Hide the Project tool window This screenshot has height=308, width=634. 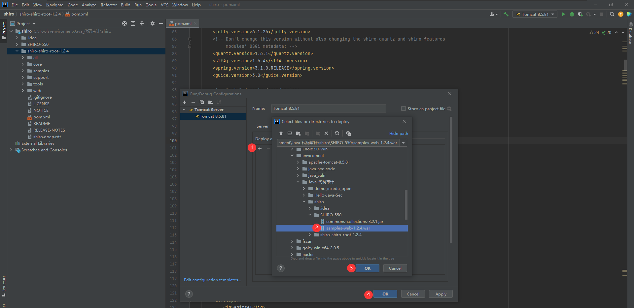tap(161, 23)
